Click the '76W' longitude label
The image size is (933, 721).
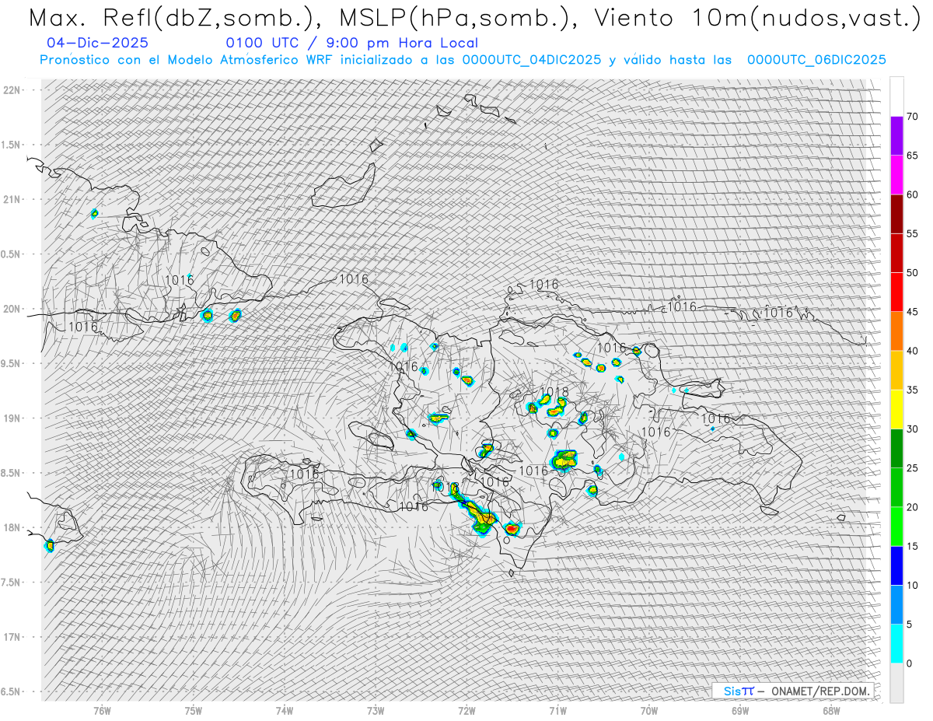102,711
